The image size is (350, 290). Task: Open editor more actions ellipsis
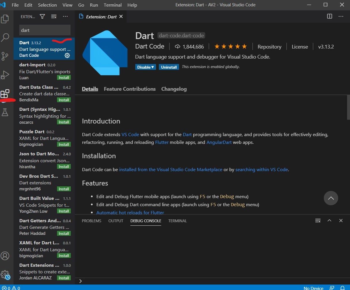(341, 16)
